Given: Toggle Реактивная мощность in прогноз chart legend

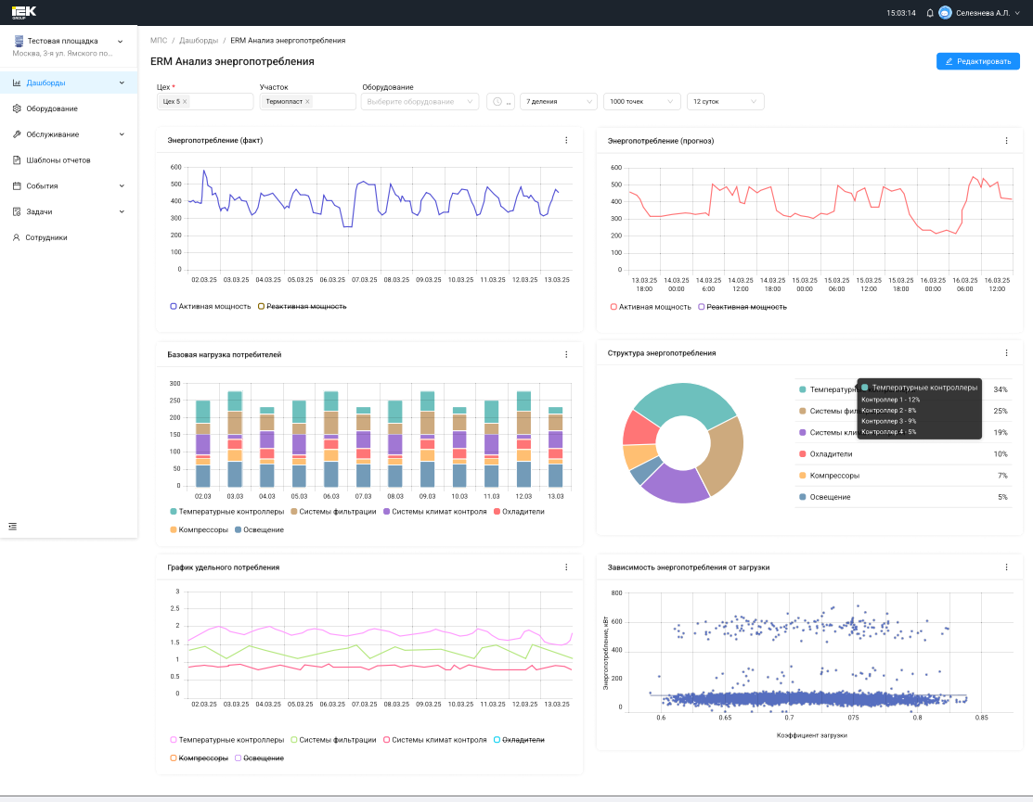Looking at the screenshot, I should pos(742,307).
